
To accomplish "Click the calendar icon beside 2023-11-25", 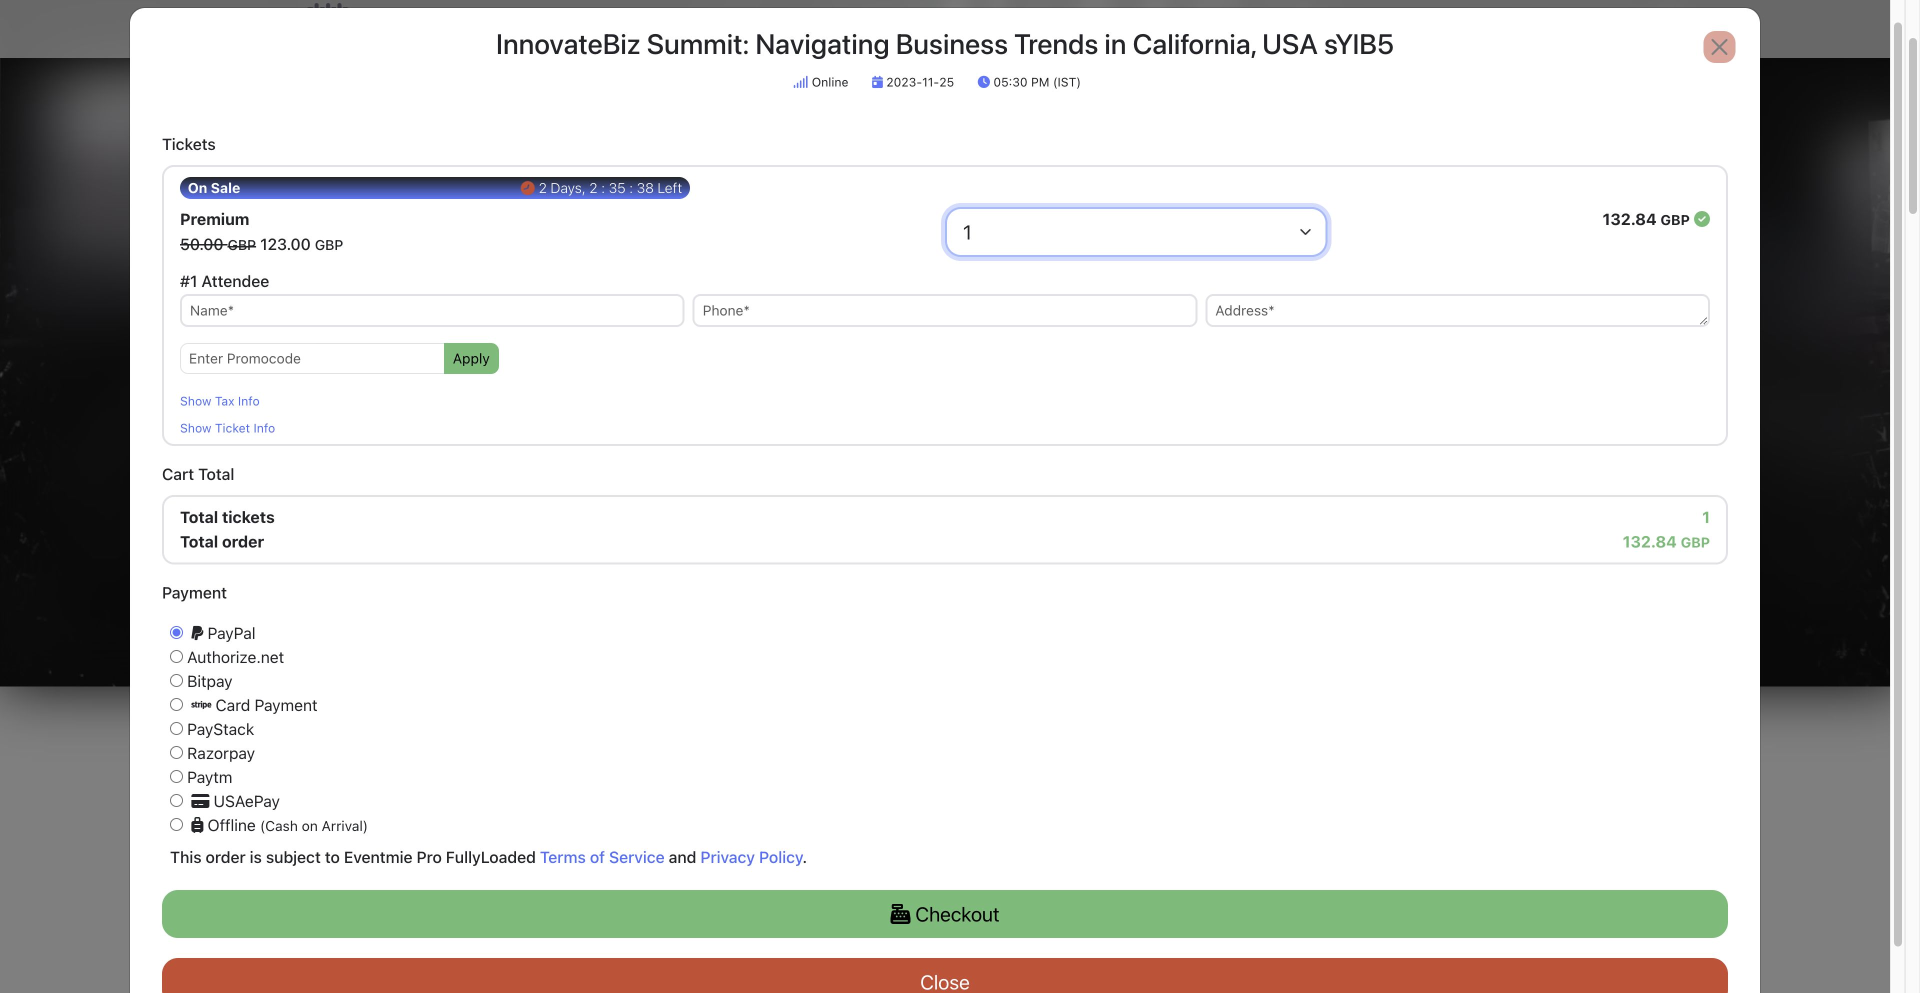I will [876, 82].
